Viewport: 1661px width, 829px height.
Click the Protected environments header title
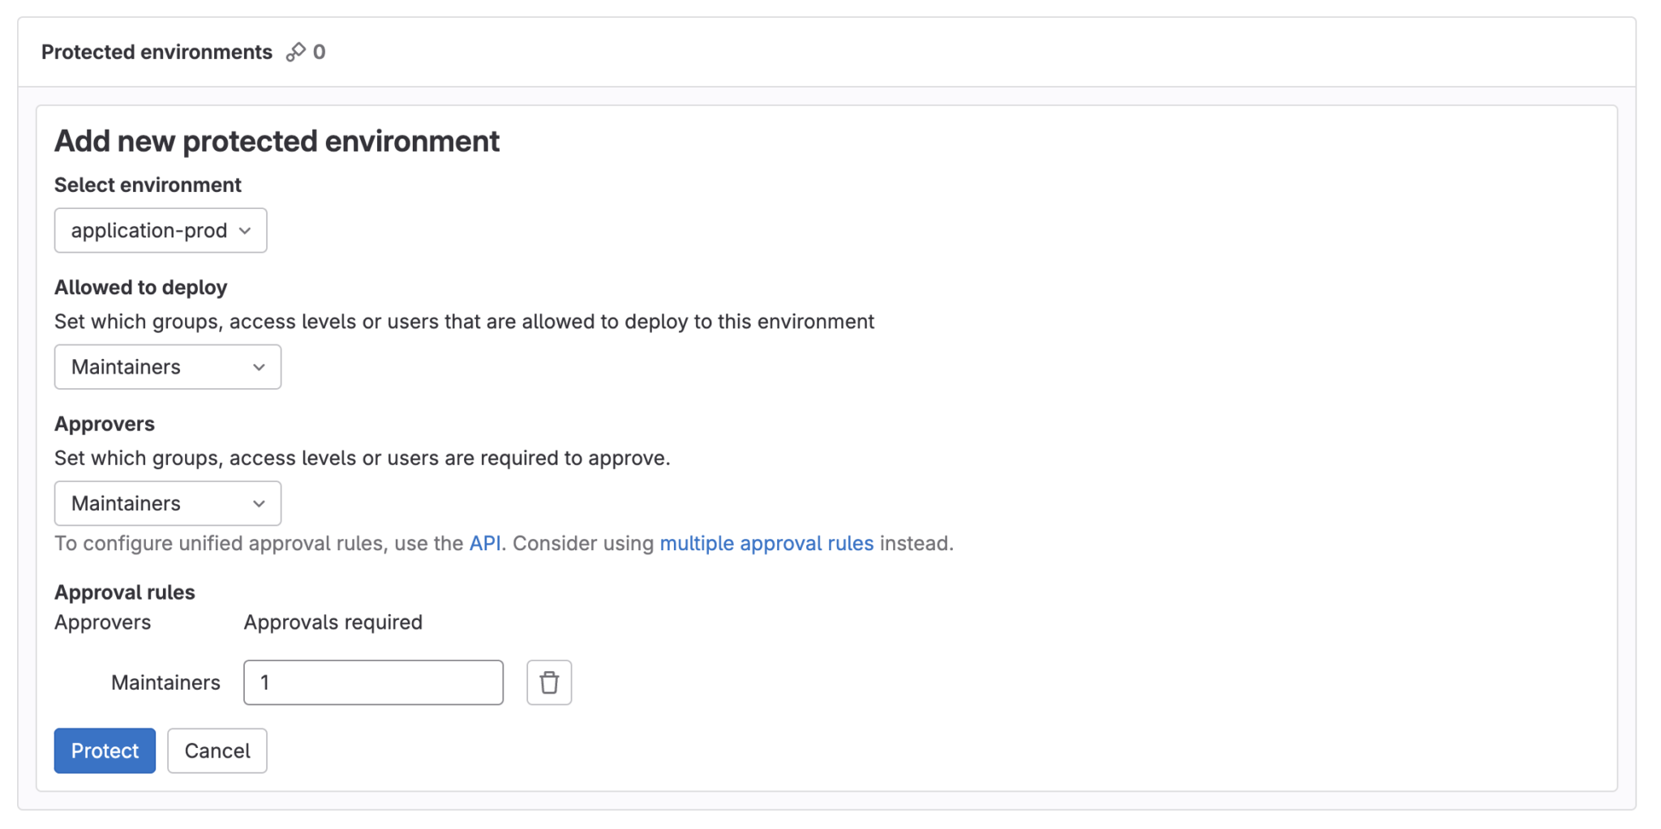157,52
